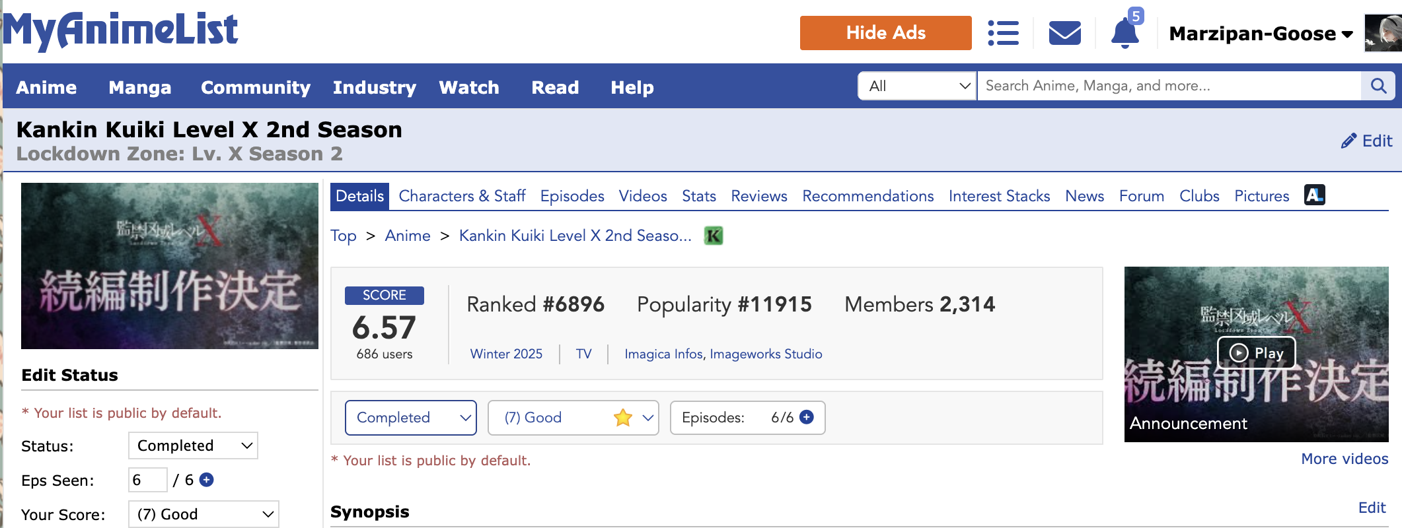Increment episodes with plus icon beside 6/6
This screenshot has height=528, width=1402.
[807, 417]
